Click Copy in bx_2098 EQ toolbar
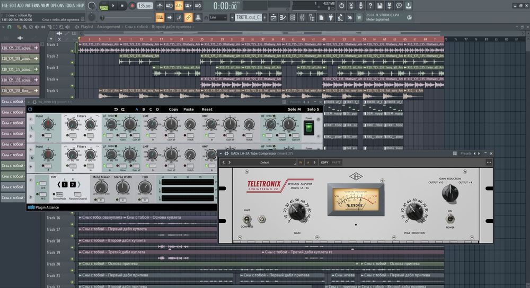The width and height of the screenshot is (530, 288). pyautogui.click(x=173, y=110)
